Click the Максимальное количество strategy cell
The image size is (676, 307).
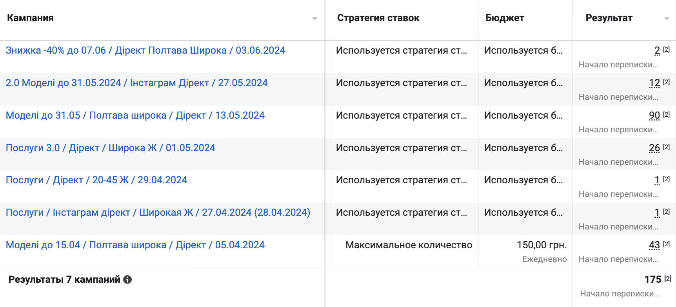click(x=409, y=245)
